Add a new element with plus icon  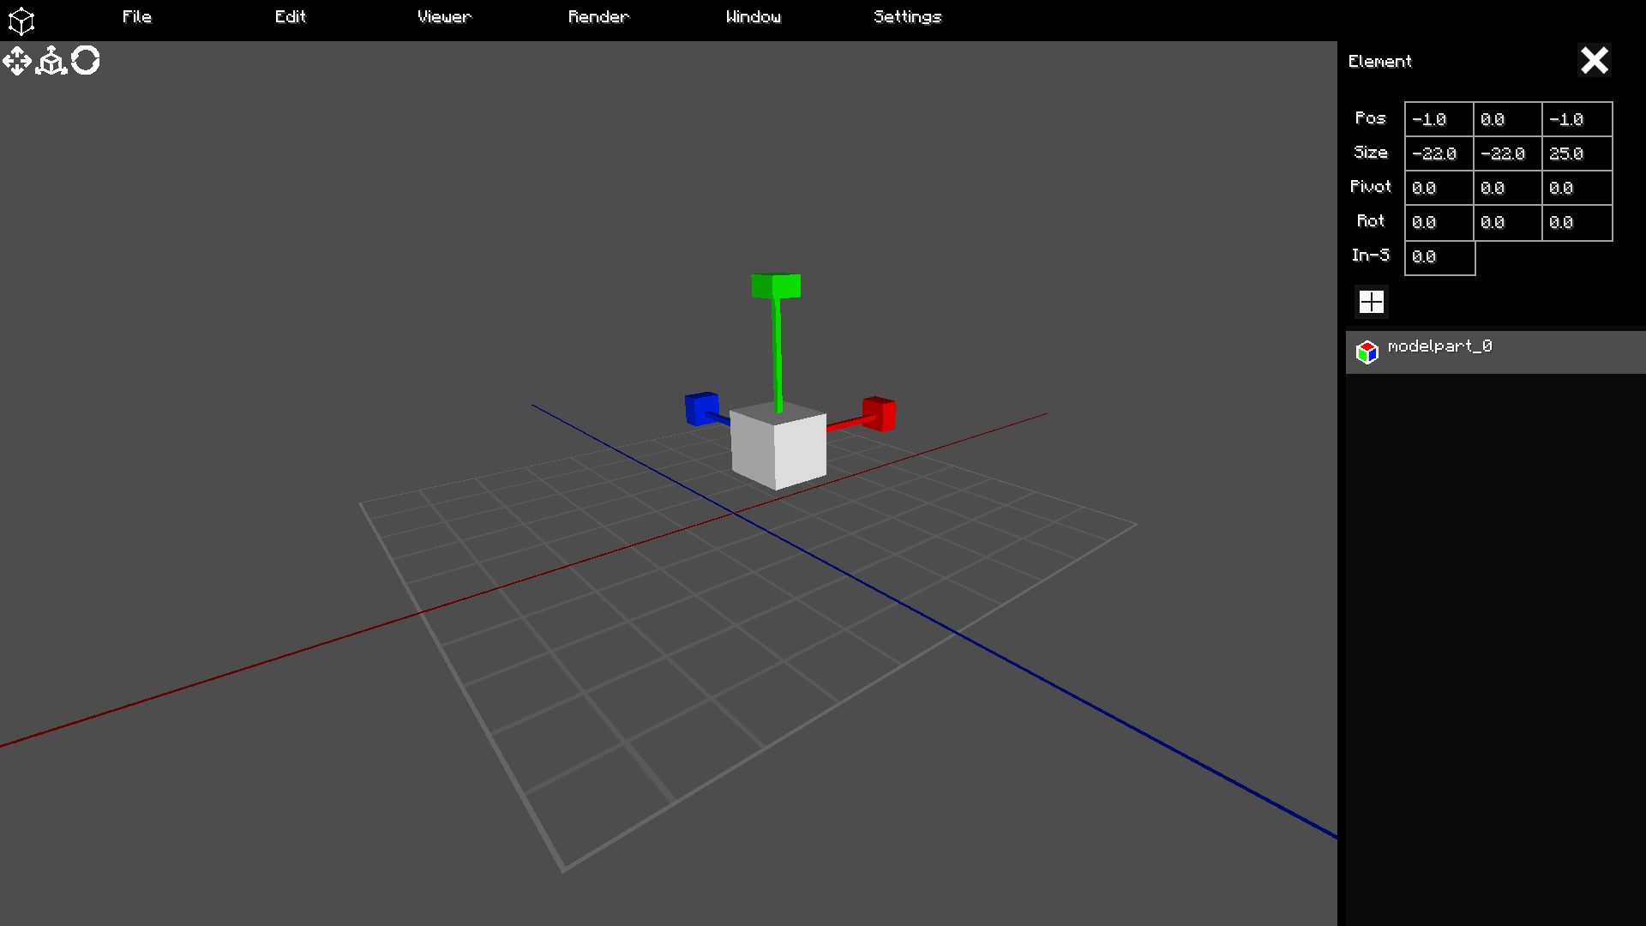1371,302
